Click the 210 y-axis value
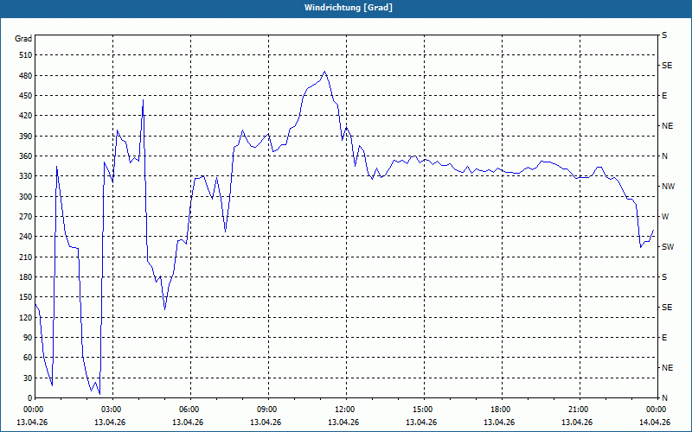Screen dimensions: 692x432 pos(26,257)
